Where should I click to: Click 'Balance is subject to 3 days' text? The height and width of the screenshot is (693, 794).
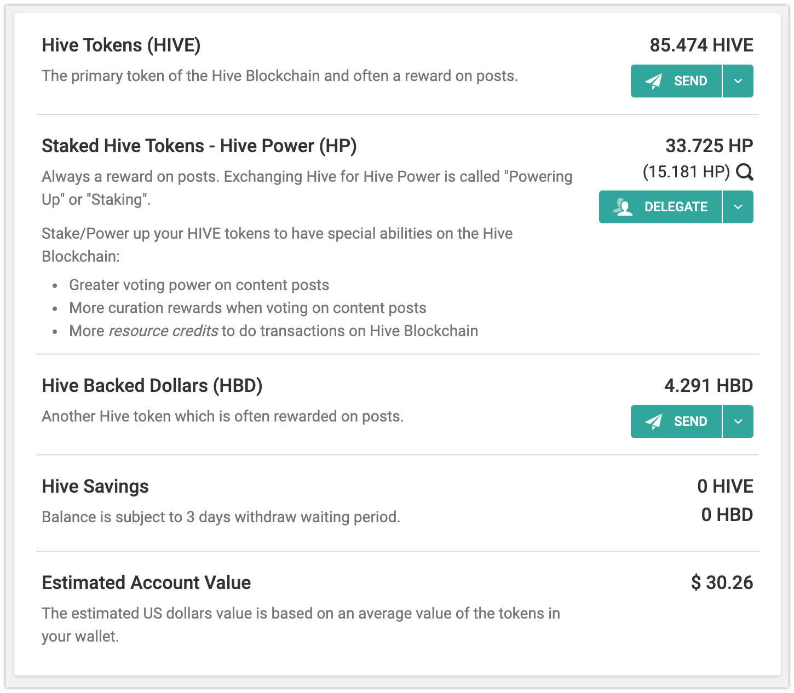pos(221,517)
